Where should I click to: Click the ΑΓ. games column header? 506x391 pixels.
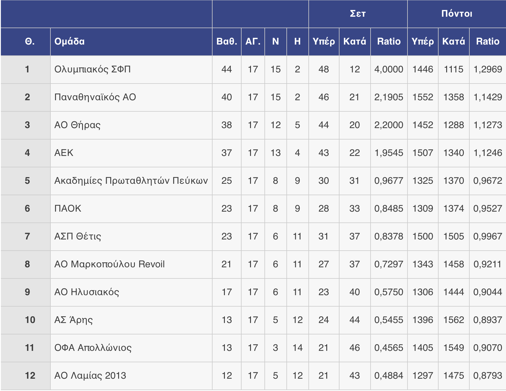(253, 41)
